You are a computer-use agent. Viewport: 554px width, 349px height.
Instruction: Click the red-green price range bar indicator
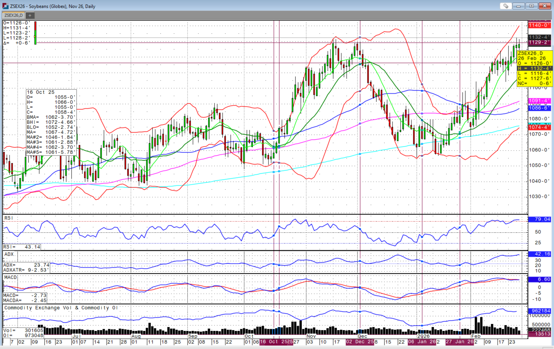pos(35,33)
